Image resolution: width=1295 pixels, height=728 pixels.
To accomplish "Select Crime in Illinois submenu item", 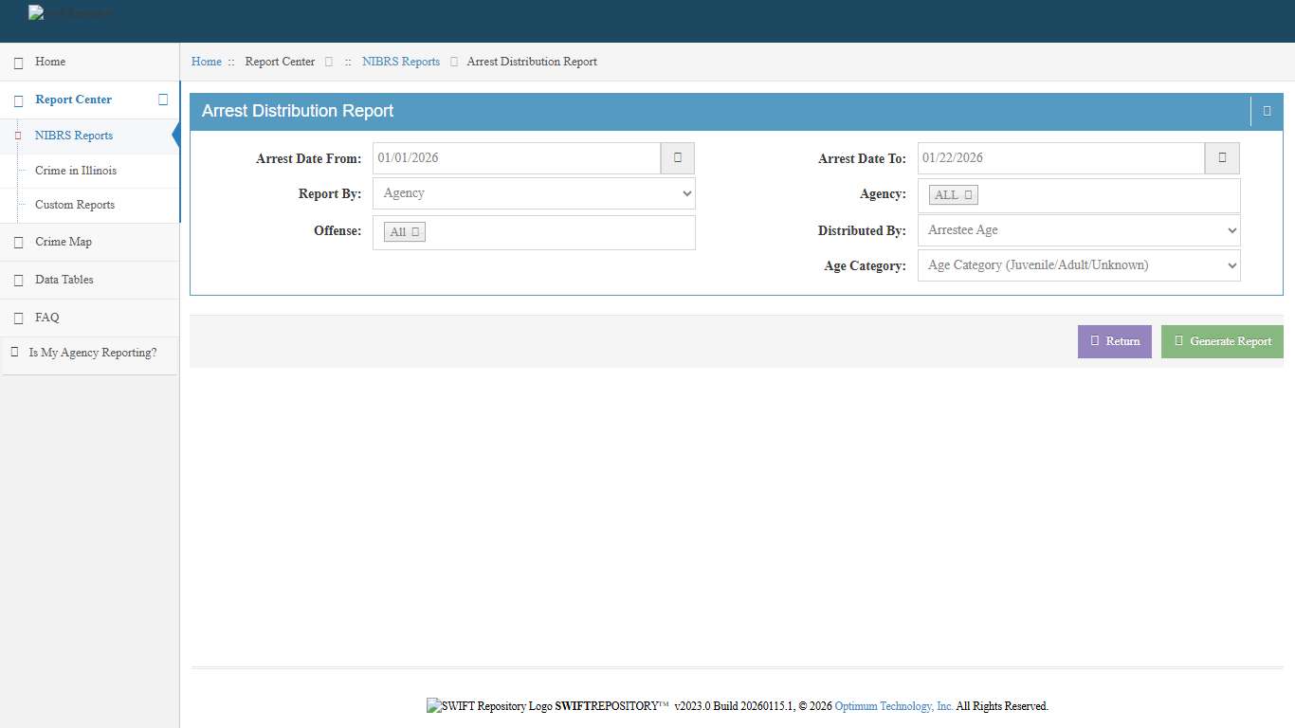I will (76, 171).
